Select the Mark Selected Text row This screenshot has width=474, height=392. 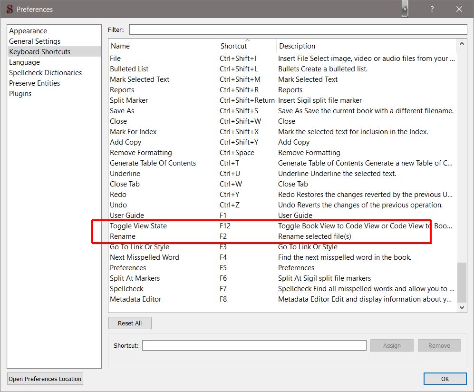point(282,79)
